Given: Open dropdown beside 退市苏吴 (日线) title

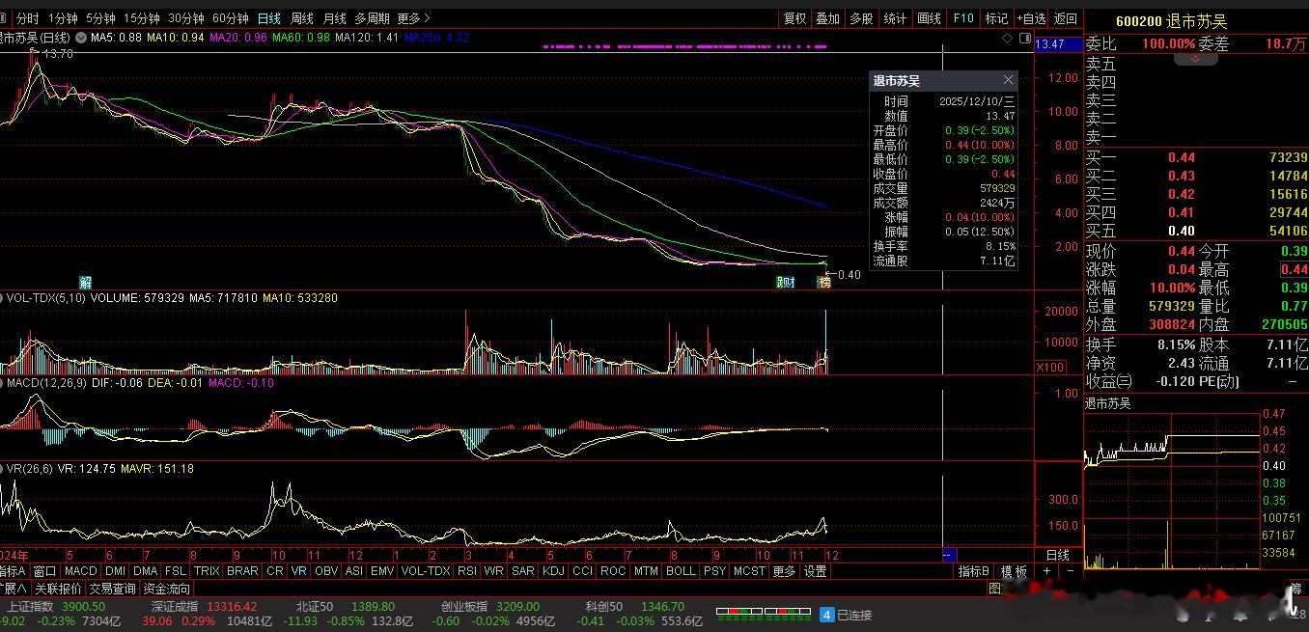Looking at the screenshot, I should pyautogui.click(x=80, y=38).
